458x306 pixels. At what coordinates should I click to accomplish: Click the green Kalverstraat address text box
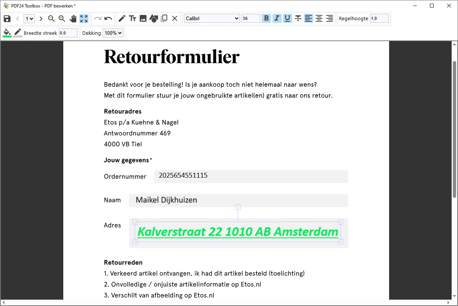pos(238,232)
